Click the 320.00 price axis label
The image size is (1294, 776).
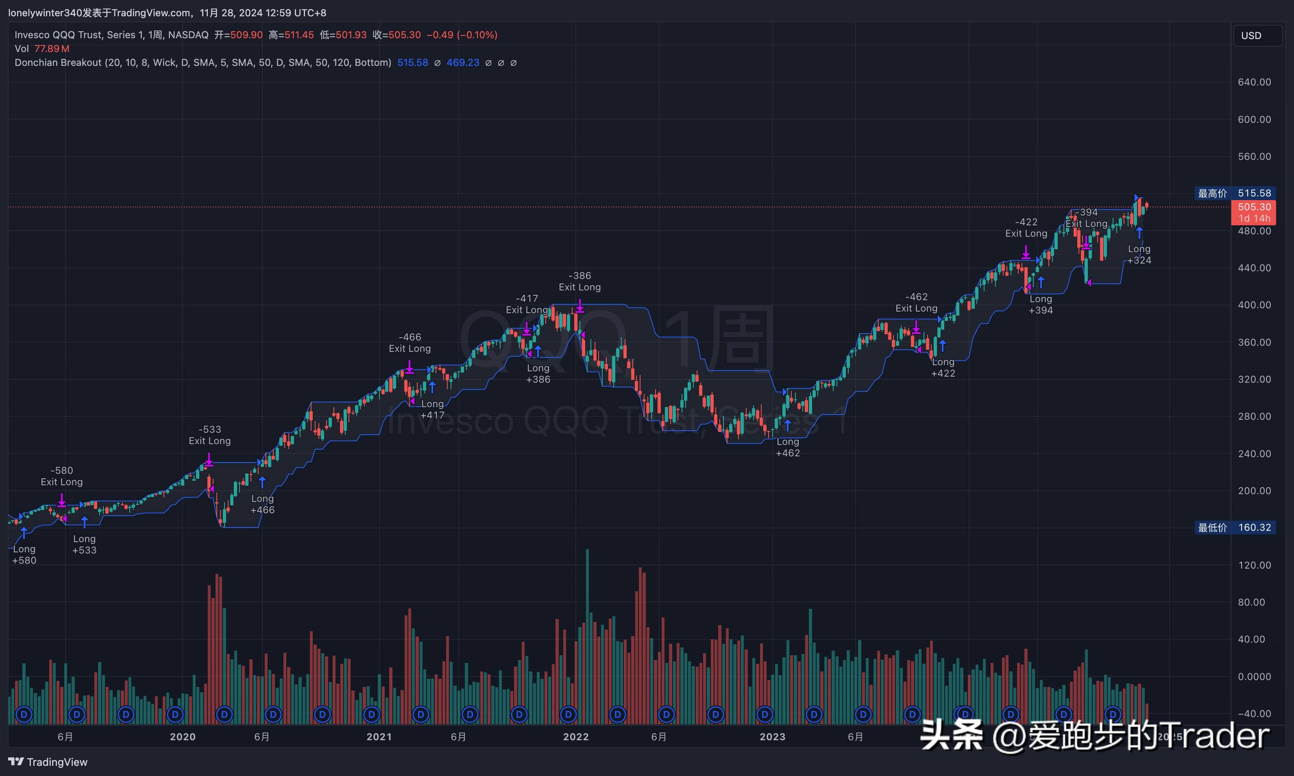1254,379
